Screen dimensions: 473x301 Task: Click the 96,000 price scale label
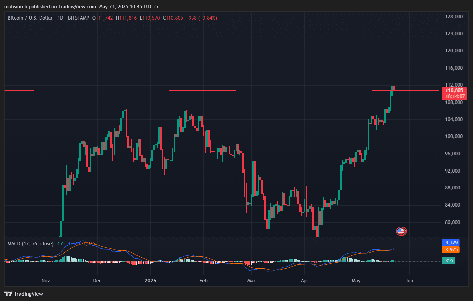point(453,154)
